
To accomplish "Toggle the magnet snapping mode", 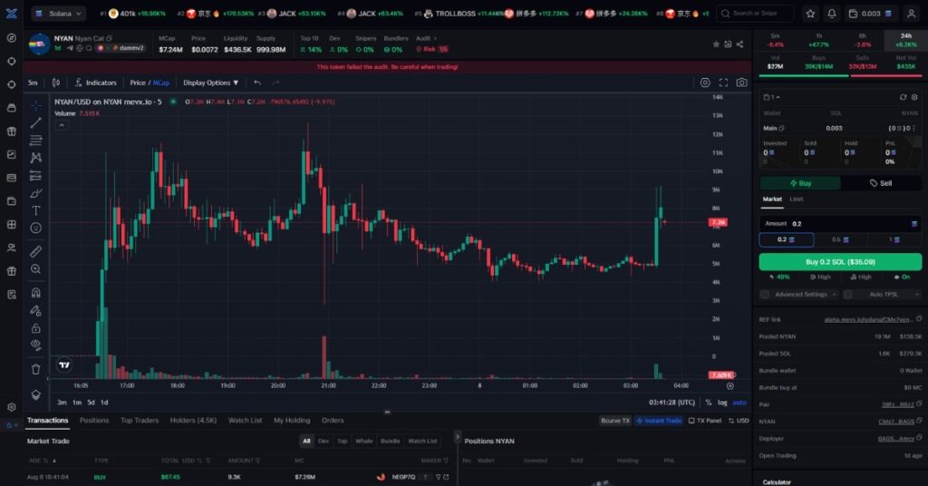I will pyautogui.click(x=35, y=293).
